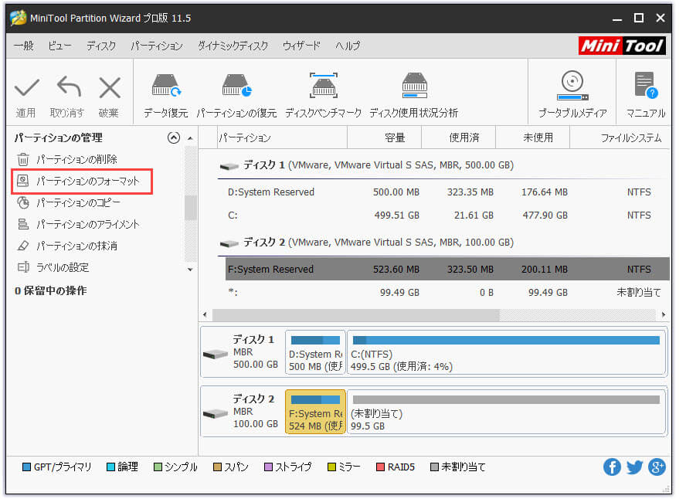Select the F:System block on Disk 2 map
Image resolution: width=686 pixels, height=499 pixels.
(x=315, y=412)
